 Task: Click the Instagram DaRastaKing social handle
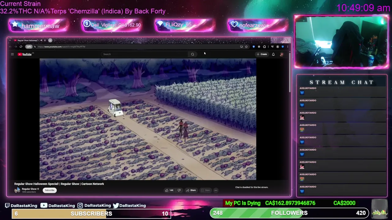pyautogui.click(x=94, y=206)
